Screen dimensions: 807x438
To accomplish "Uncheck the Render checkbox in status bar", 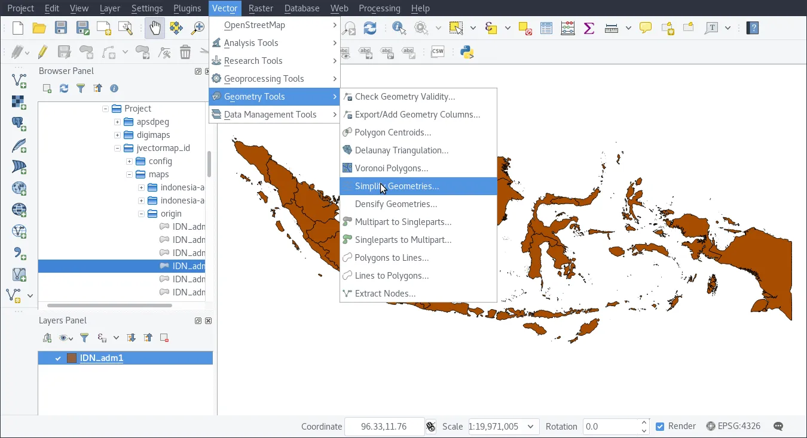I will click(x=660, y=426).
